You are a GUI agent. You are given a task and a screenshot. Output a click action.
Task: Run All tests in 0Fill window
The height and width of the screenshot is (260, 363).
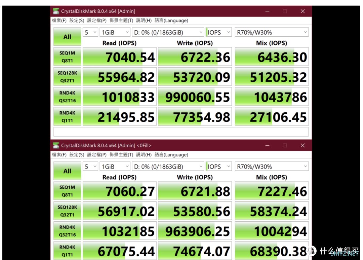pos(67,171)
